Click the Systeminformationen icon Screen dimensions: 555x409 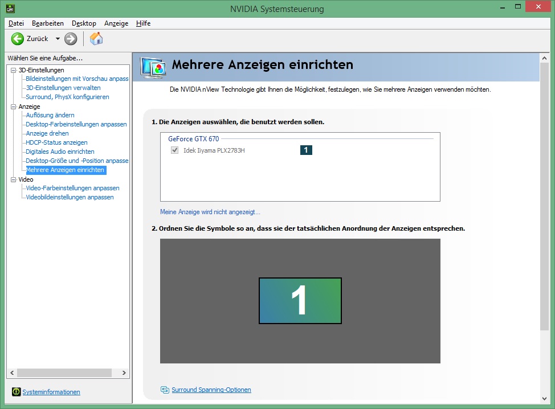17,392
